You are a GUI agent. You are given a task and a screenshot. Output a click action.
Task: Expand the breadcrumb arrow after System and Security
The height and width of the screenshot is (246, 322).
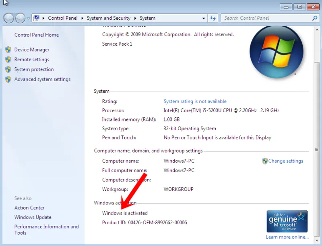coord(134,18)
